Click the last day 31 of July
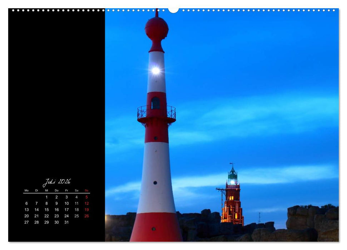The image size is (347, 250). click(x=67, y=222)
